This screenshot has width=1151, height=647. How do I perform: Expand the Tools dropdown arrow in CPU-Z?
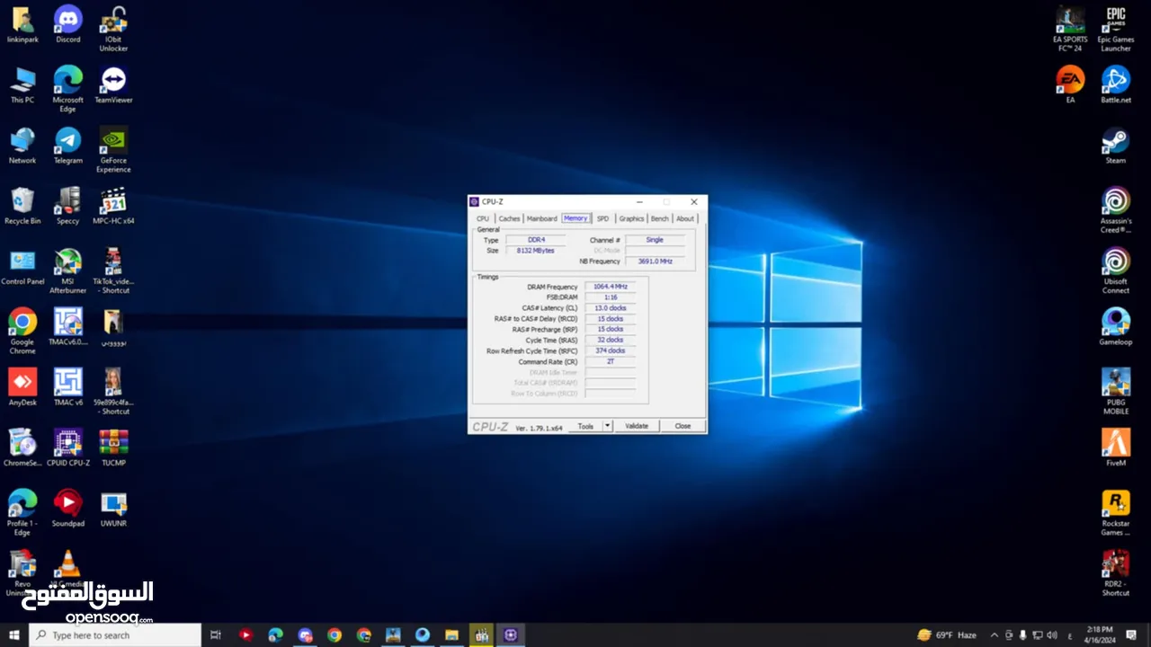(608, 426)
